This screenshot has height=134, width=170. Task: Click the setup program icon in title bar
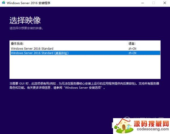[3, 3]
